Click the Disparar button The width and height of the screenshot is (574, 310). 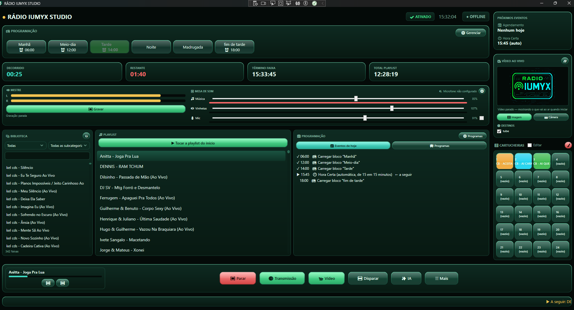point(368,278)
